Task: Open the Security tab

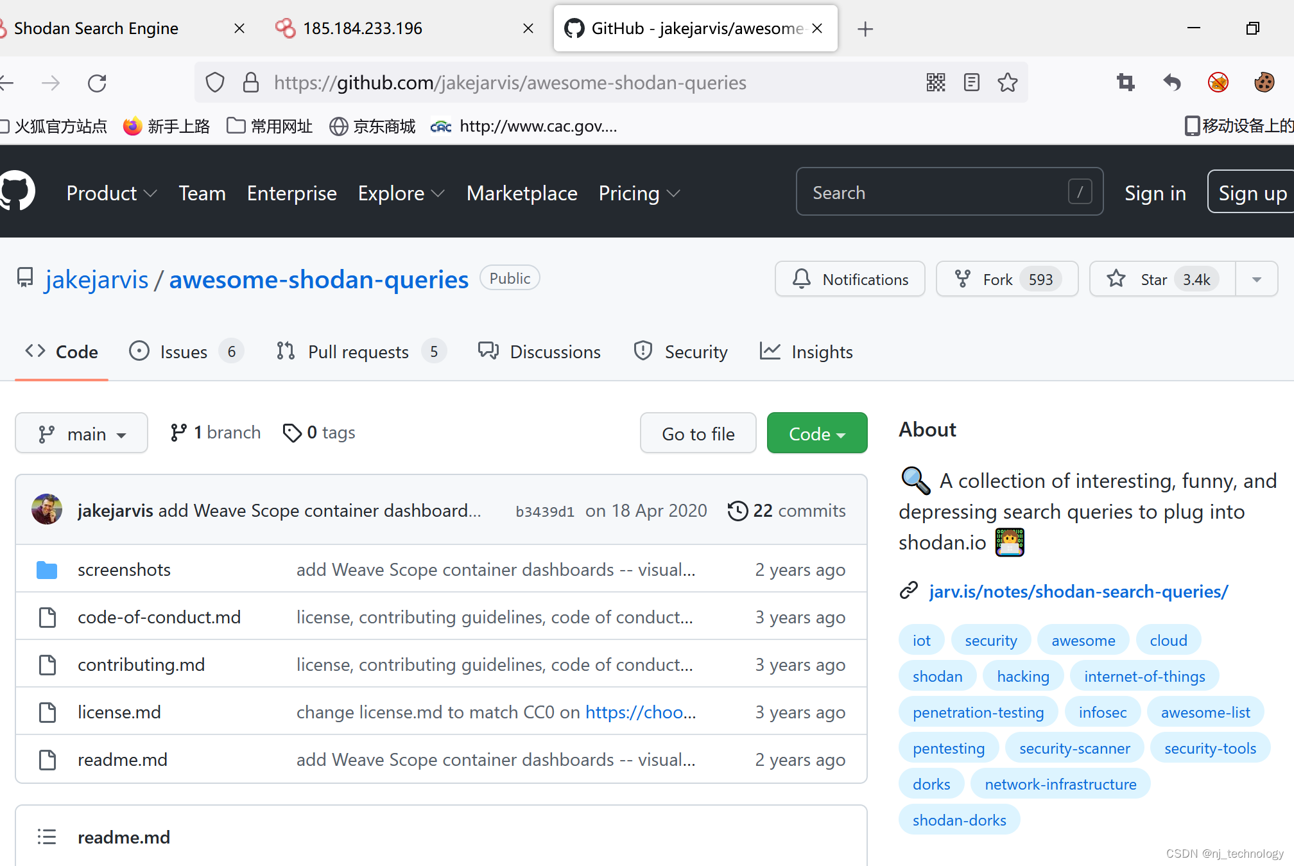Action: 680,352
